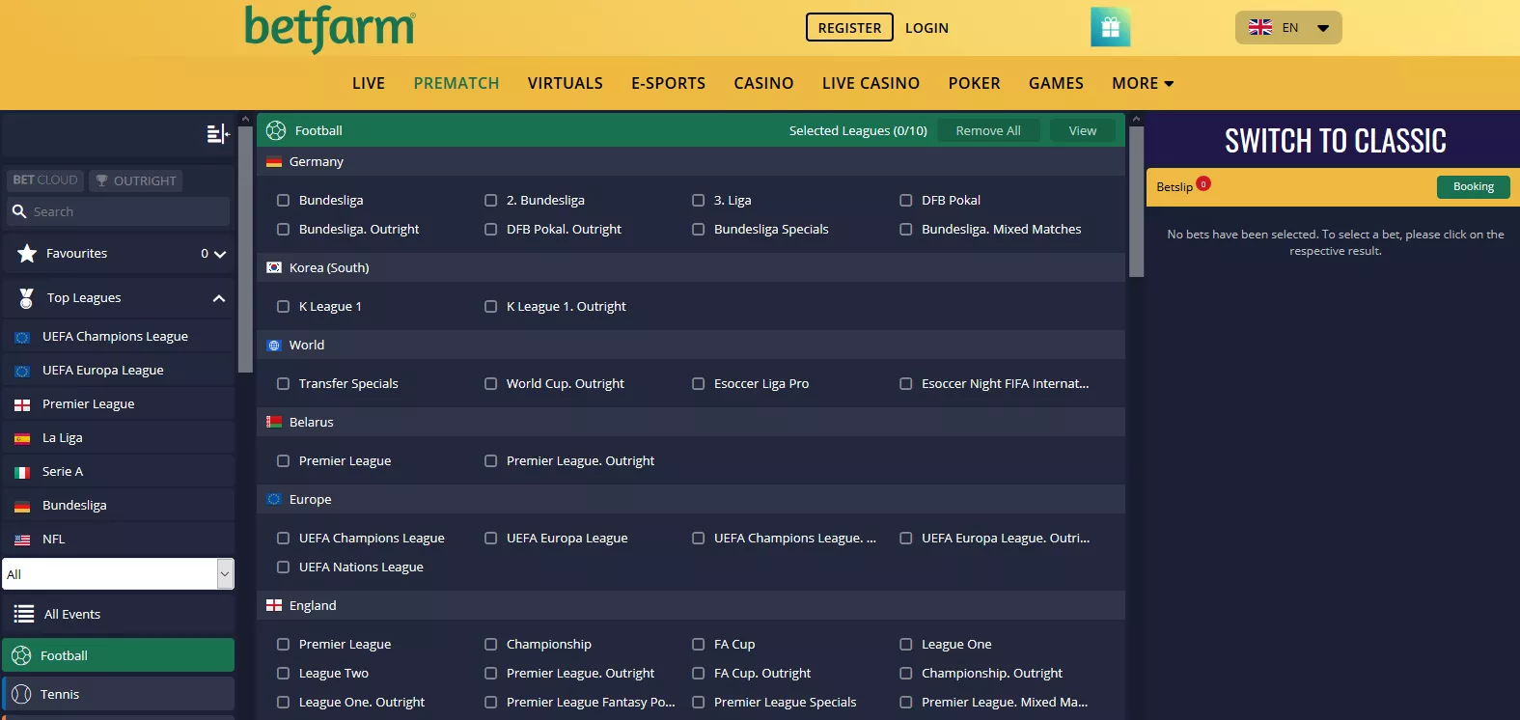Click the Bundesliga Germany flag in sidebar
This screenshot has width=1520, height=720.
(x=22, y=507)
